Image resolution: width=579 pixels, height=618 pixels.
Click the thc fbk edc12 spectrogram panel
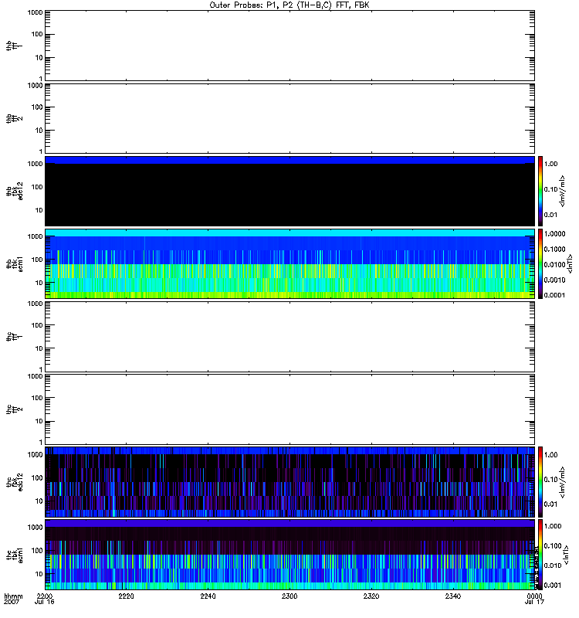coord(289,481)
